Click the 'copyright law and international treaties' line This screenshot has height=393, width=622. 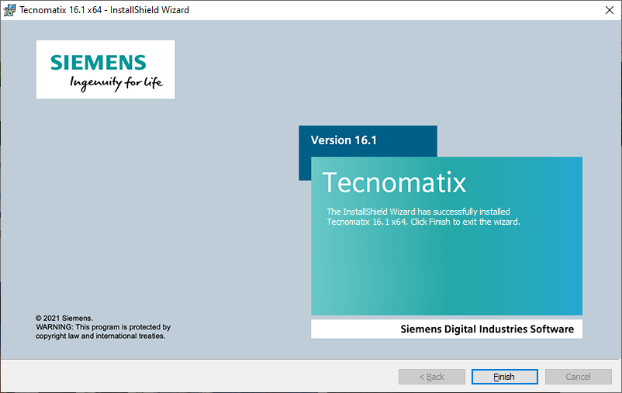click(x=100, y=336)
